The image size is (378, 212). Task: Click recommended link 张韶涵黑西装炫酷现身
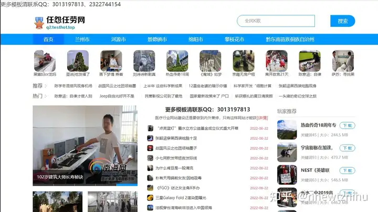click(298, 86)
